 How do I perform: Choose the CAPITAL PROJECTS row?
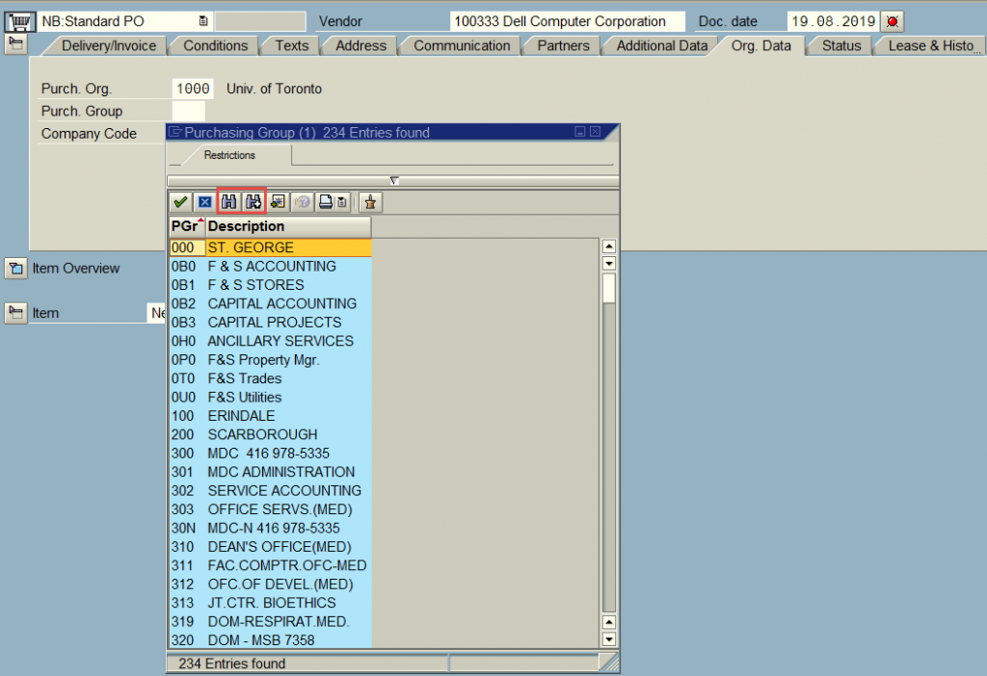click(x=274, y=323)
